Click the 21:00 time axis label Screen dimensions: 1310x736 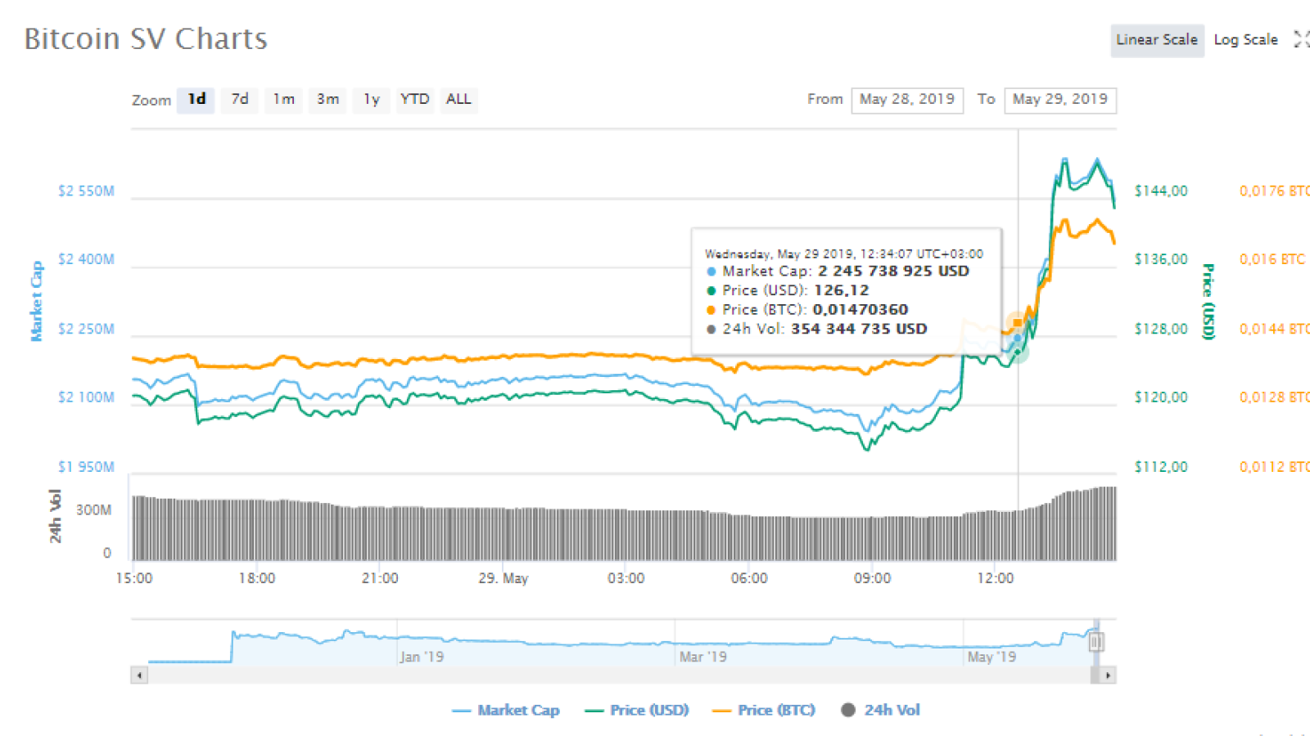pos(380,578)
